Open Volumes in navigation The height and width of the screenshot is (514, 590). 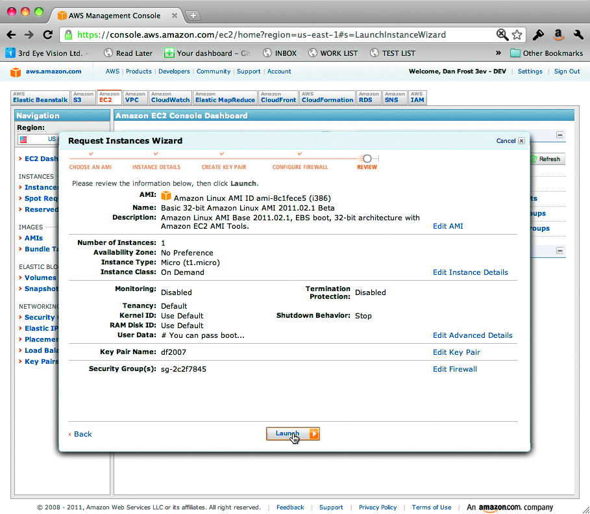tap(40, 277)
